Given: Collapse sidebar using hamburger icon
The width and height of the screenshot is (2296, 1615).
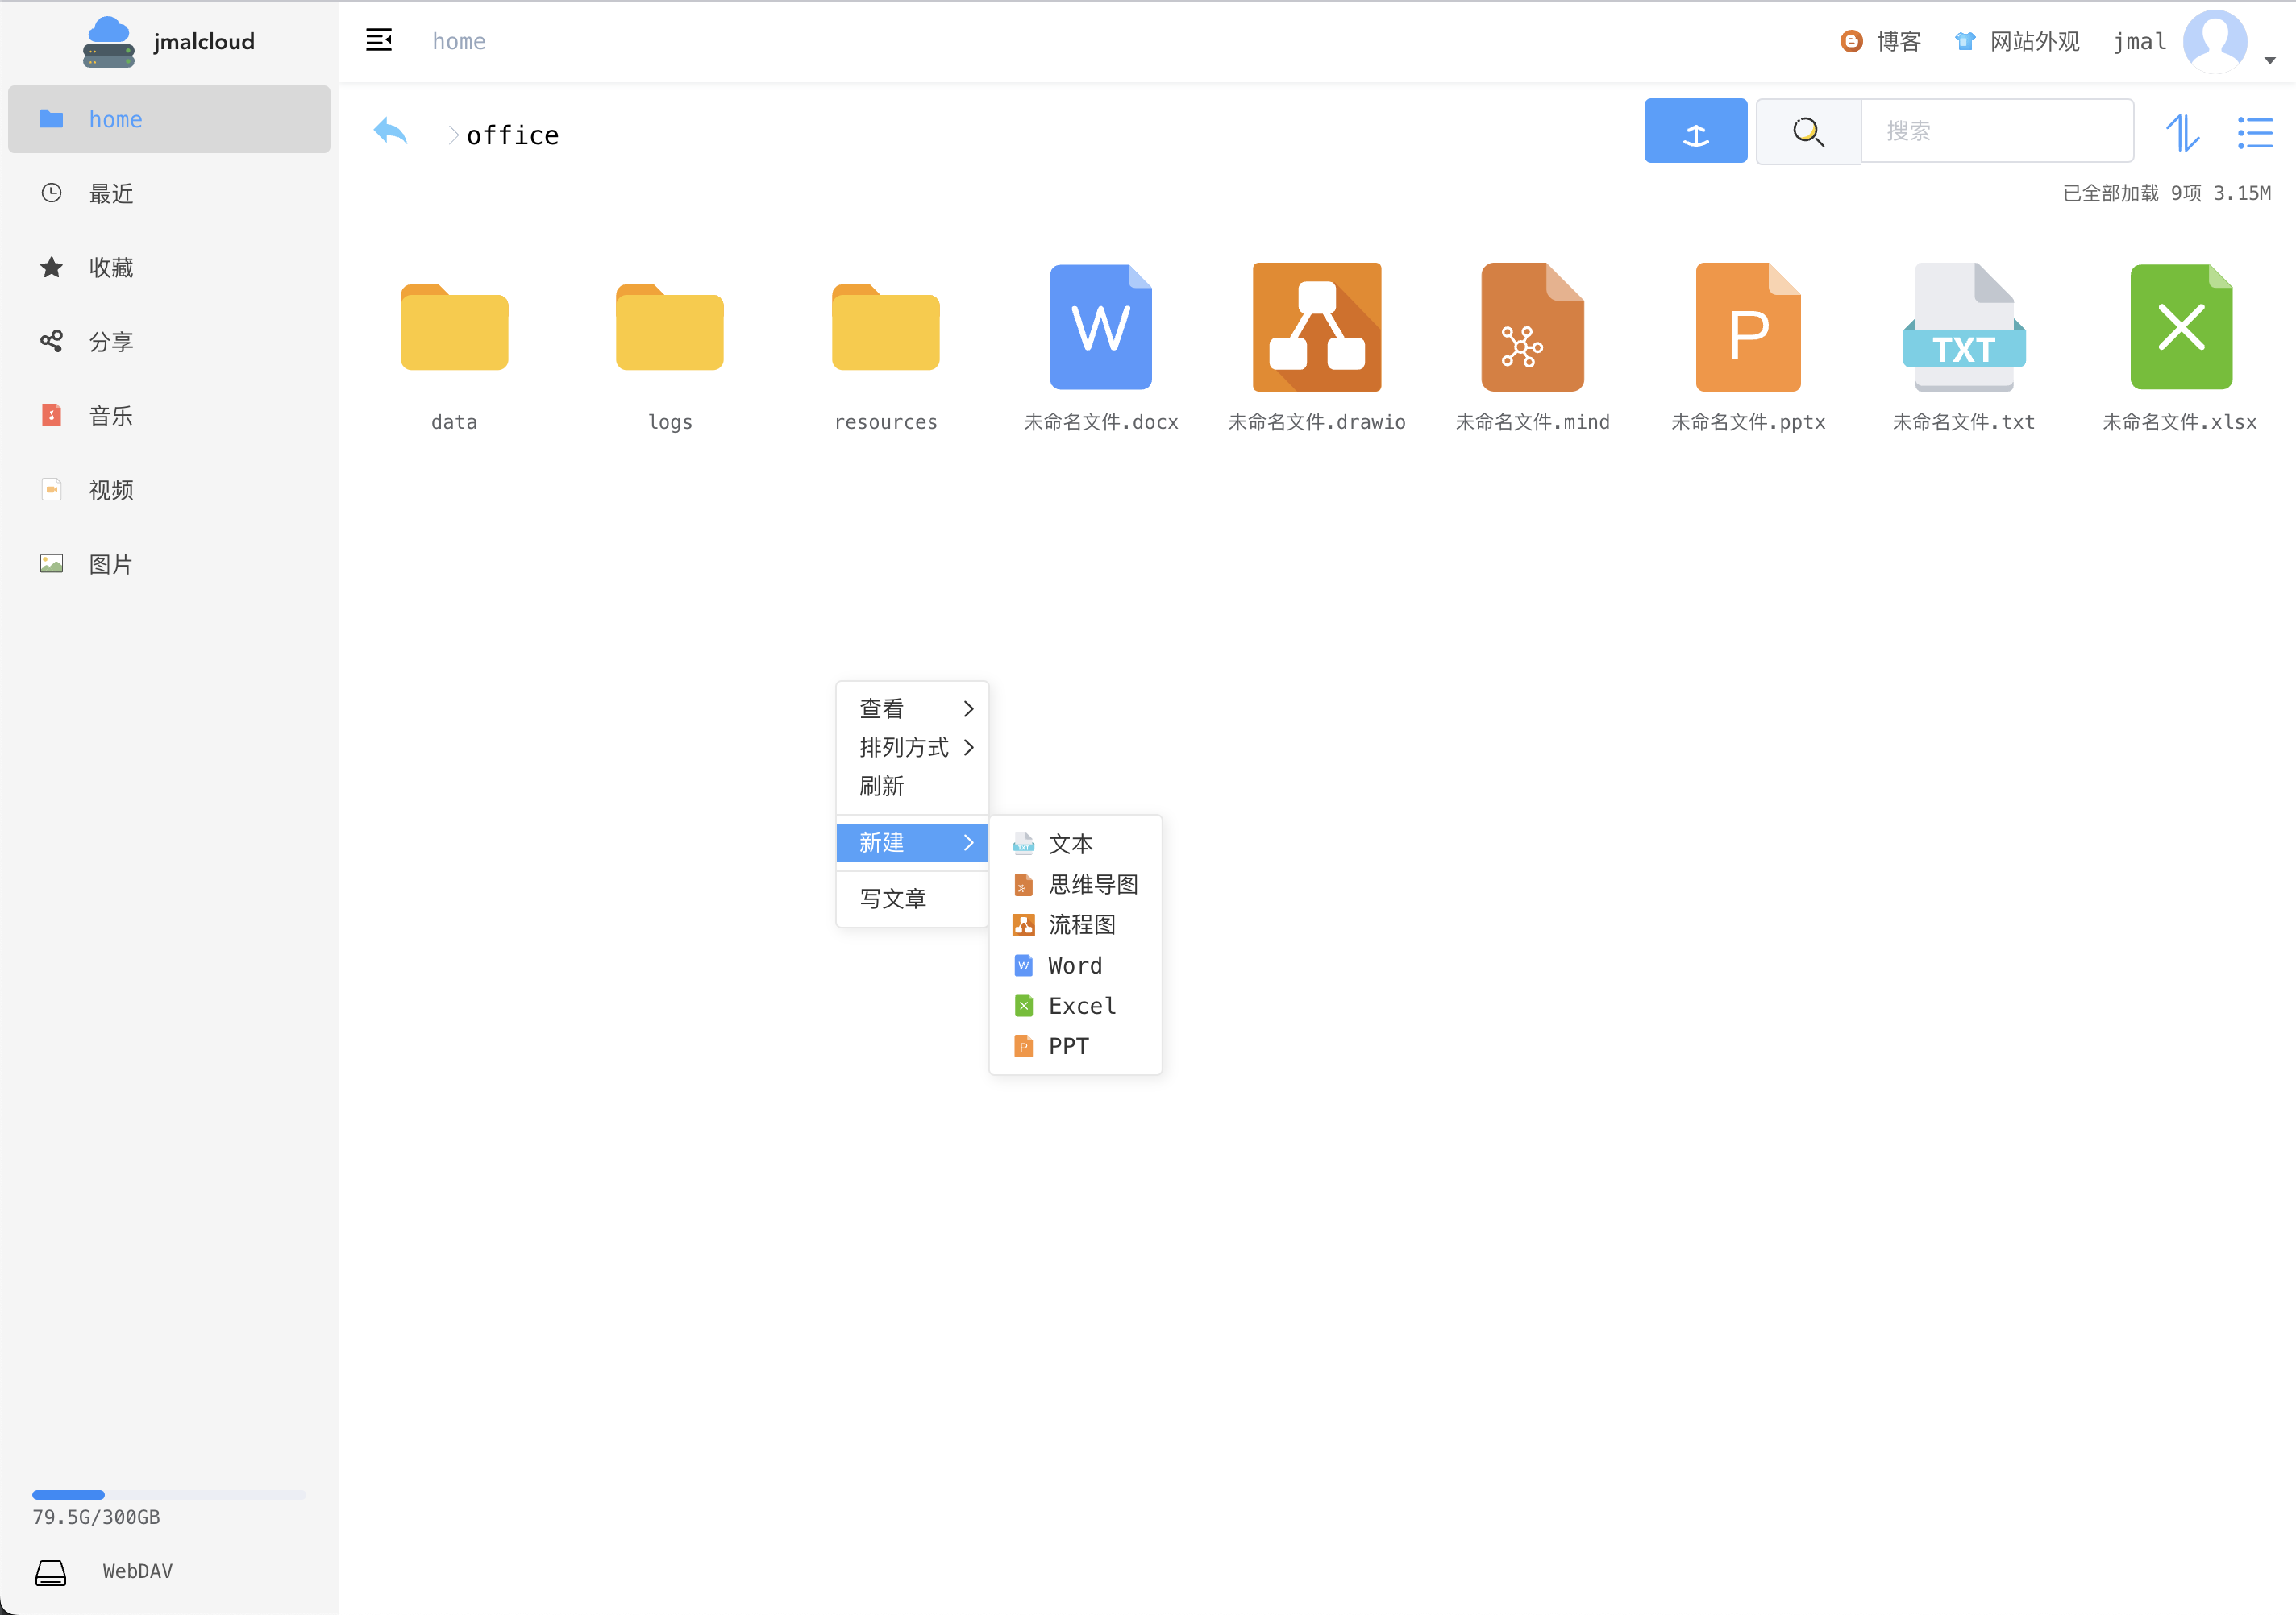Looking at the screenshot, I should click(378, 41).
